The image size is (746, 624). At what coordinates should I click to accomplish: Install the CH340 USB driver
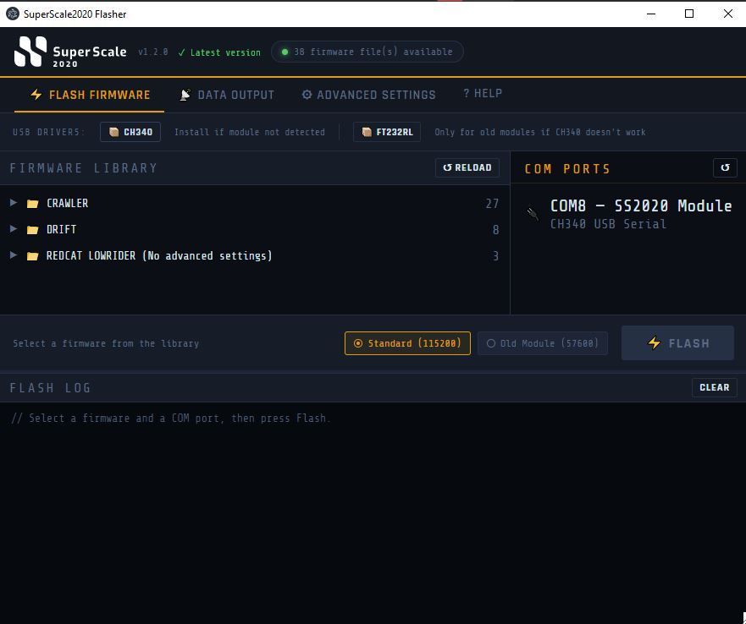(x=130, y=132)
